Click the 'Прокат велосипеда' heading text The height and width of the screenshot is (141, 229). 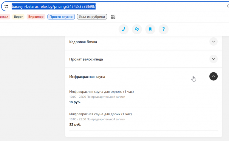[86, 59]
